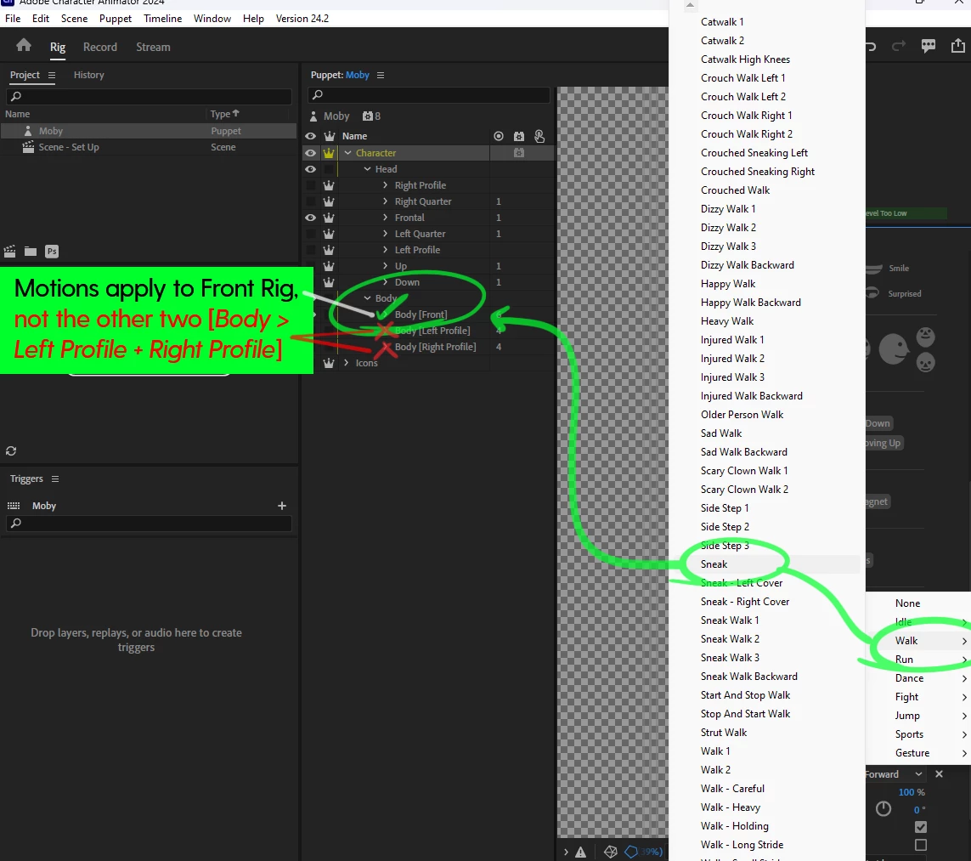Click the new scene clapperboard icon
The width and height of the screenshot is (971, 861).
(10, 251)
